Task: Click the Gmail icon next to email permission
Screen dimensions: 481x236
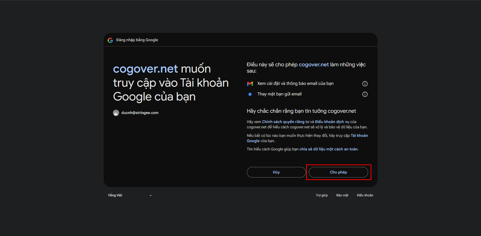Action: [x=250, y=83]
